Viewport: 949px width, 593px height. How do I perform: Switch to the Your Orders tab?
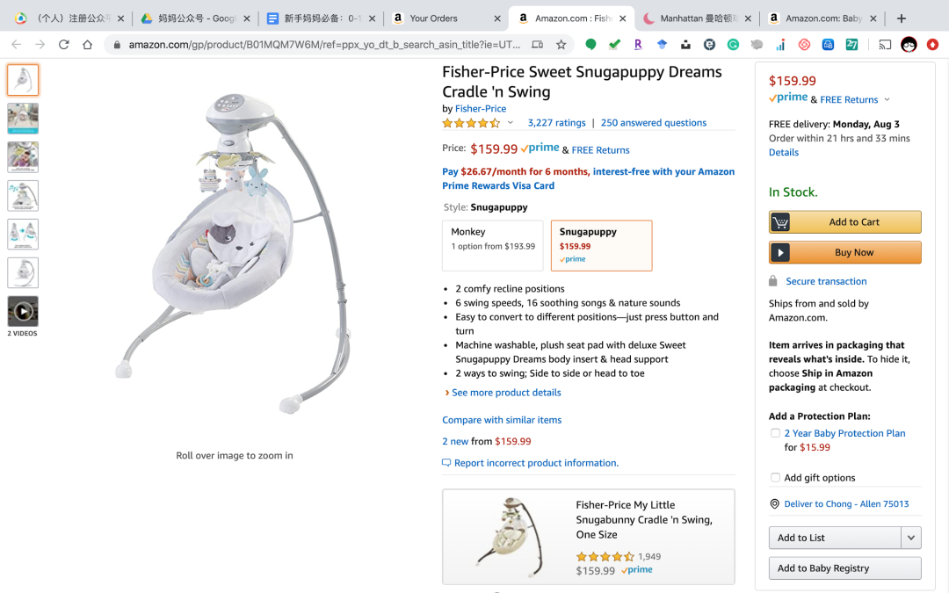click(433, 18)
